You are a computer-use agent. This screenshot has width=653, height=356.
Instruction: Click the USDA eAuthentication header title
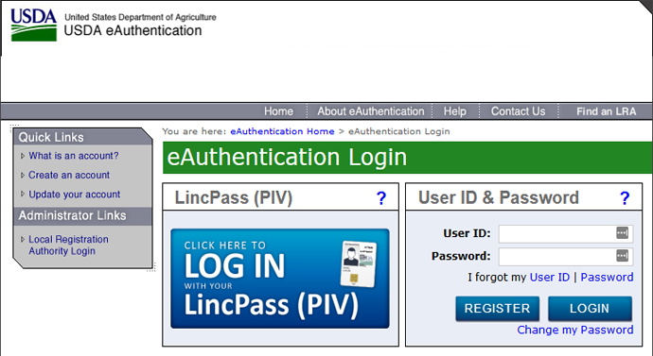[132, 30]
